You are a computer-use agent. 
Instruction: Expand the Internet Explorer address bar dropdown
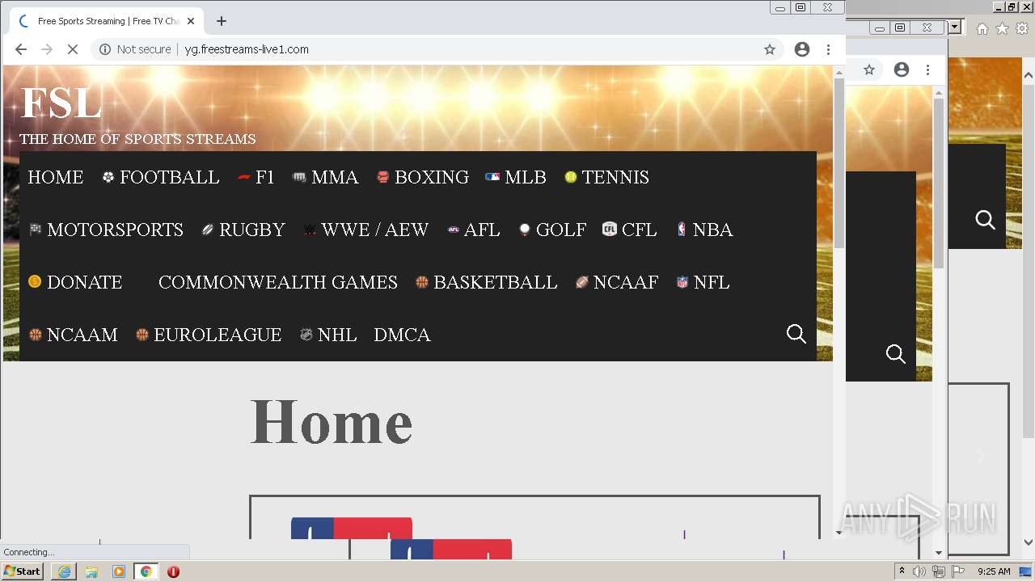coord(955,27)
